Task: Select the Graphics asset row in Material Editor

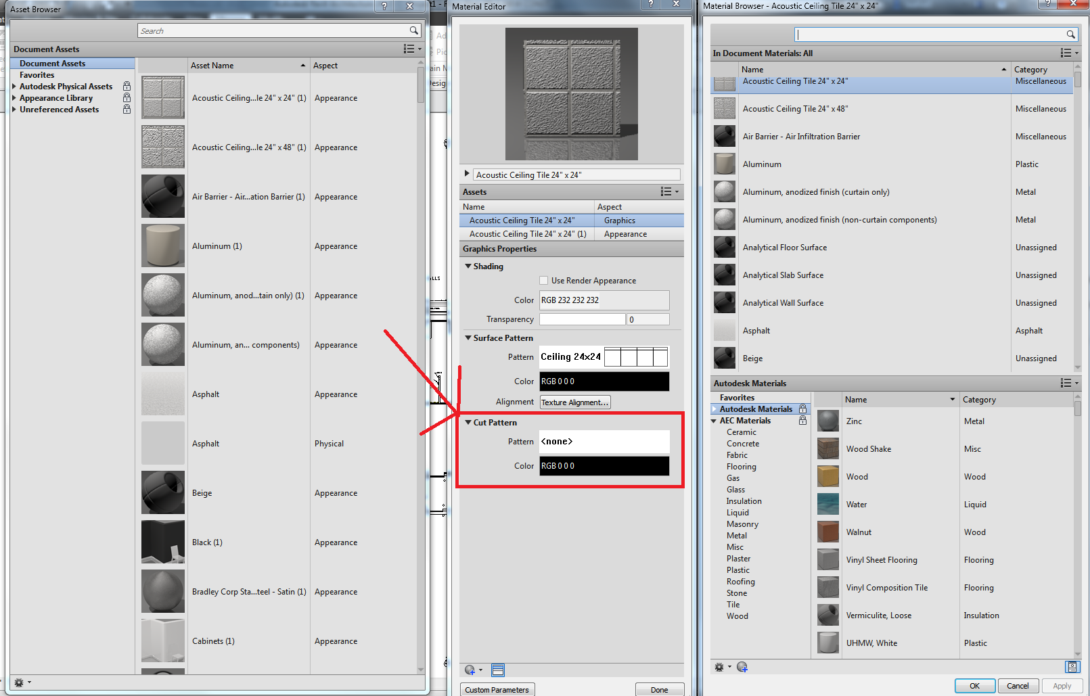Action: [x=572, y=221]
